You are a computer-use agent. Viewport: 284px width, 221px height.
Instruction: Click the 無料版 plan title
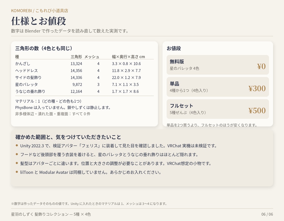coord(177,62)
